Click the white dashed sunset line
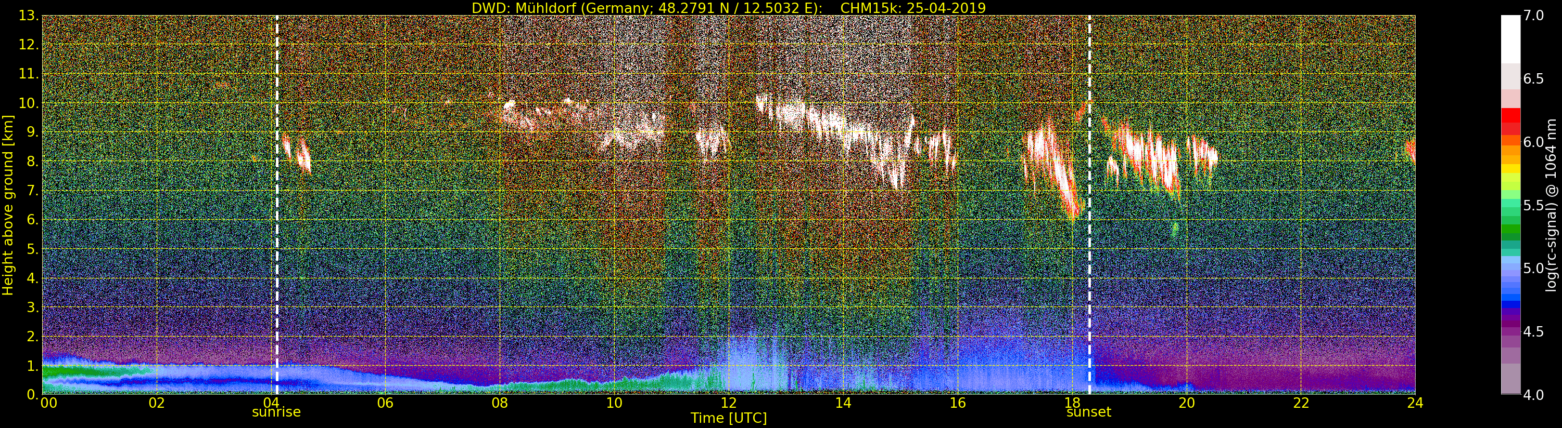 pos(1089,205)
